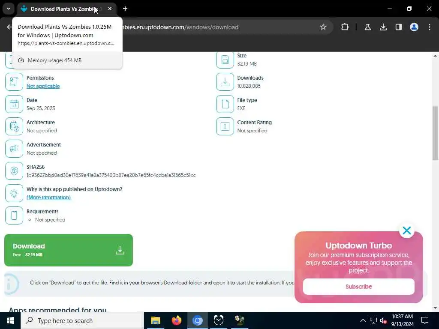Open browser Downloads tray icon
This screenshot has height=329, width=439.
[383, 27]
